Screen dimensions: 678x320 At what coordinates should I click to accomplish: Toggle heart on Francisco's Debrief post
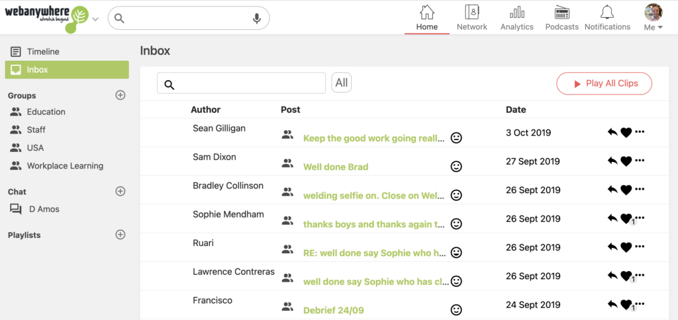click(x=626, y=305)
